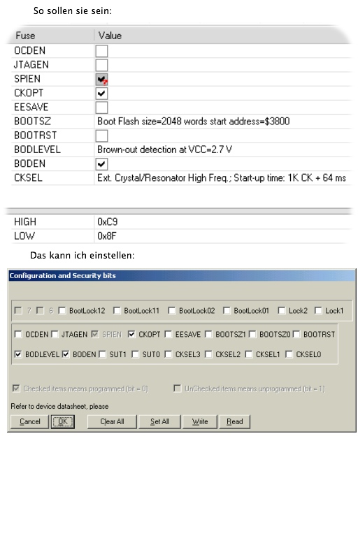Enable BootLock01 checkbox
Image resolution: width=358 pixels, height=559 pixels.
[x=227, y=310]
